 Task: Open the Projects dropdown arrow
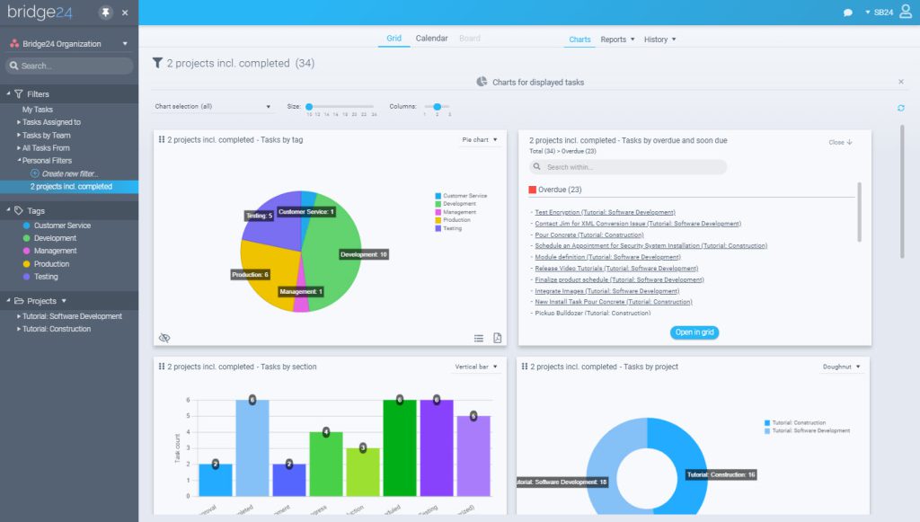pos(64,301)
